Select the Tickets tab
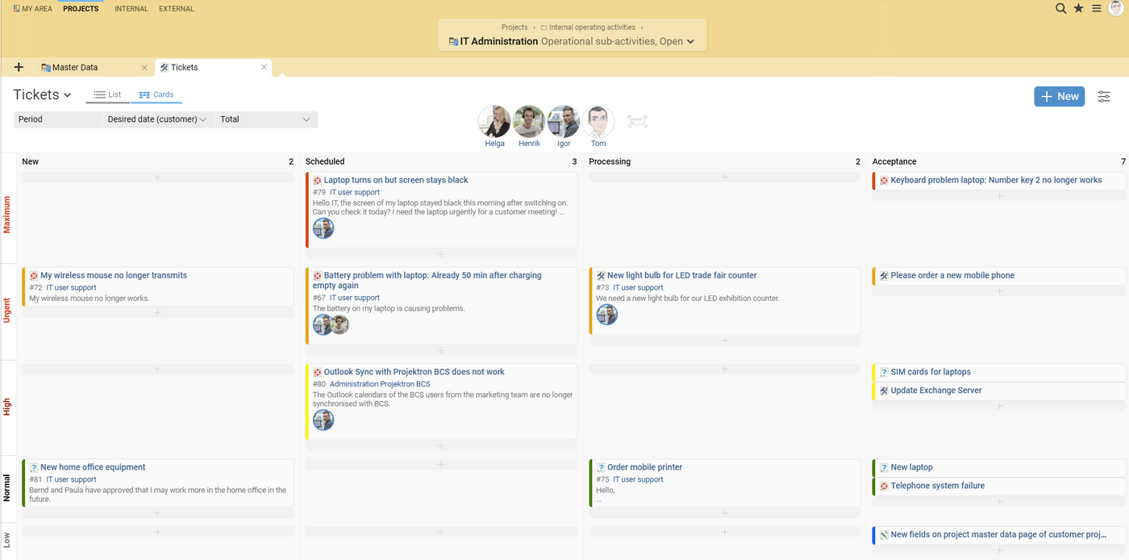 point(184,68)
